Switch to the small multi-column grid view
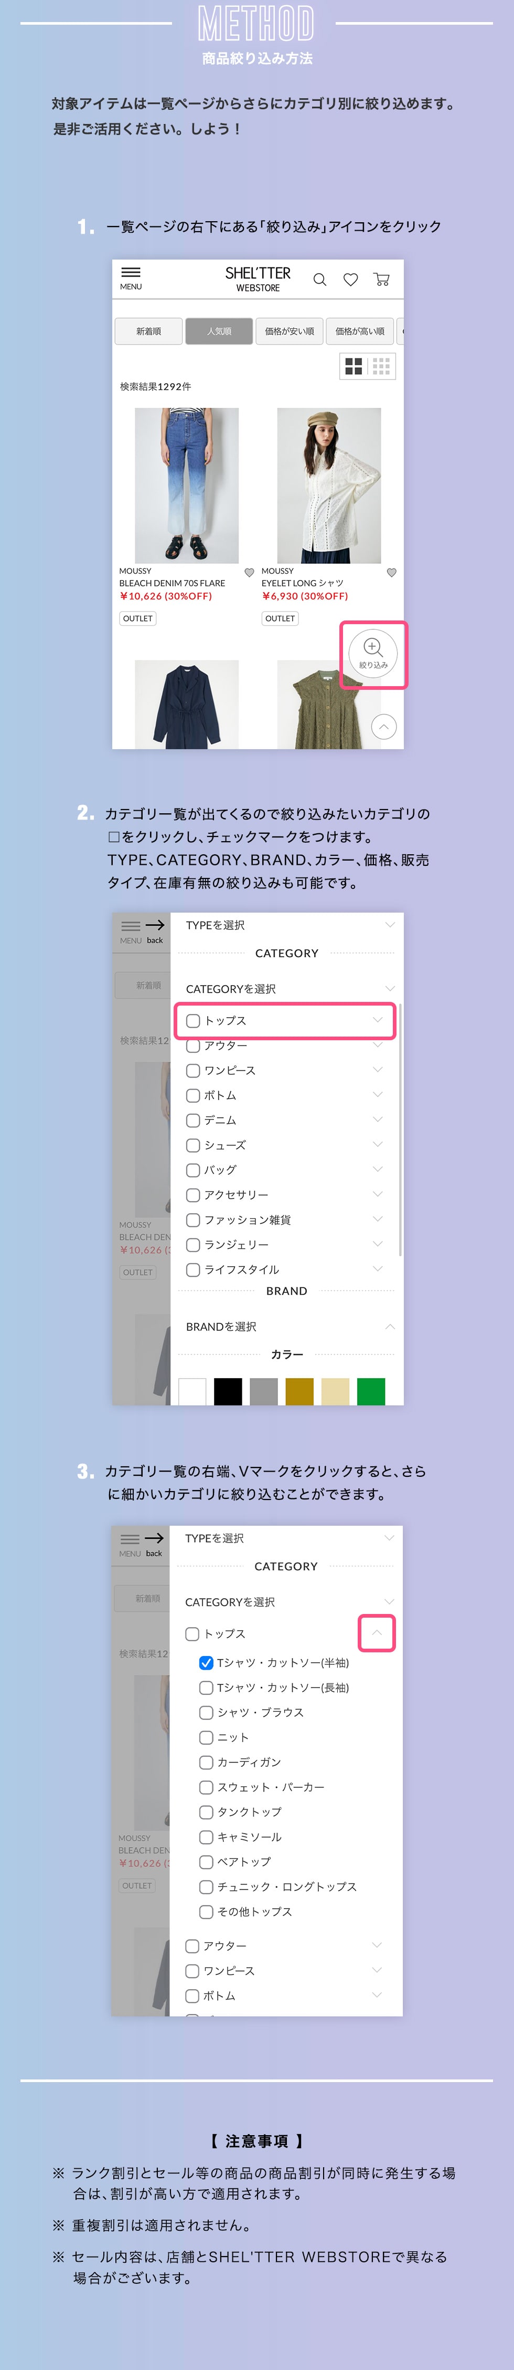The height and width of the screenshot is (2370, 514). click(x=382, y=366)
